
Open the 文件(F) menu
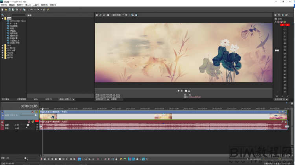(x=4, y=5)
